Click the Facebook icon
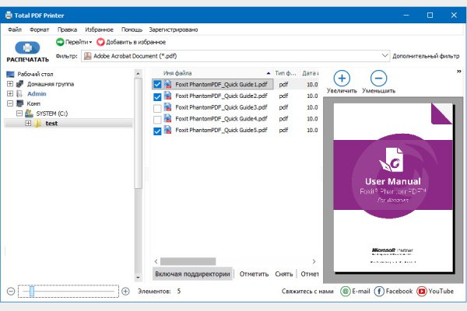 point(379,291)
